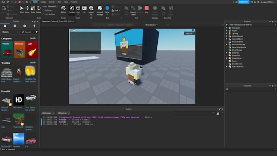Open the Terrain Editor

pos(63,9)
